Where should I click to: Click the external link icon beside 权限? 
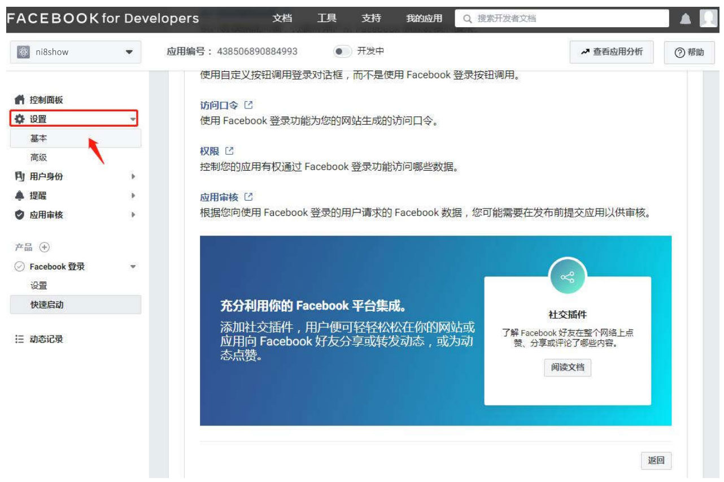(229, 151)
